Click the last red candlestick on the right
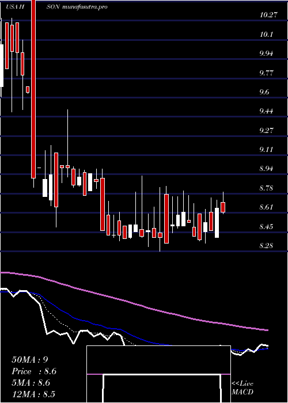The width and height of the screenshot is (288, 403). (x=223, y=207)
